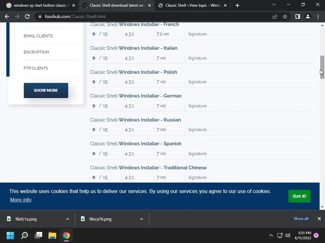Viewport: 325px width, 243px height.
Task: Download Classic Shell Installer - Traditional Chinese
Action: 148,168
